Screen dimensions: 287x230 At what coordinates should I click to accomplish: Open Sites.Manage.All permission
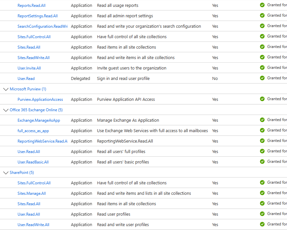(x=32, y=193)
